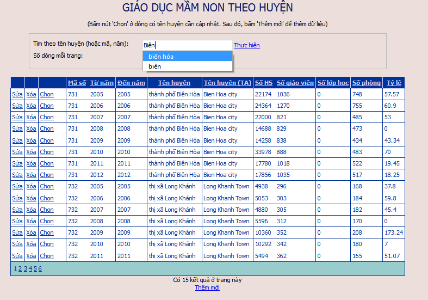Sort by 'Số lớp học' header
The width and height of the screenshot is (428, 300).
(x=333, y=83)
